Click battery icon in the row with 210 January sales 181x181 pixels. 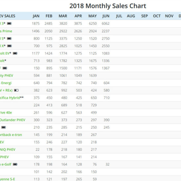coord(4,127)
